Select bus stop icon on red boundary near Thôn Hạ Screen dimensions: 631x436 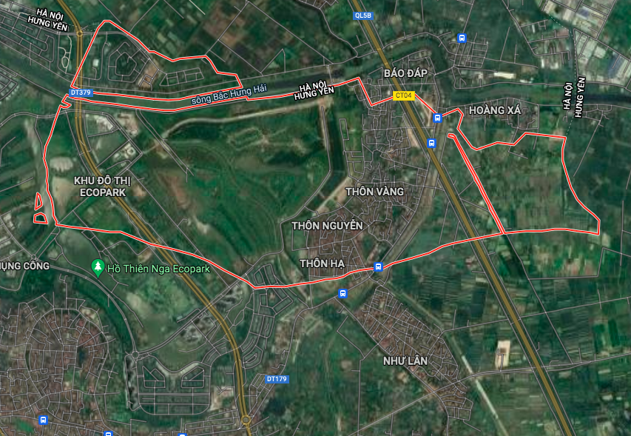[x=378, y=266]
